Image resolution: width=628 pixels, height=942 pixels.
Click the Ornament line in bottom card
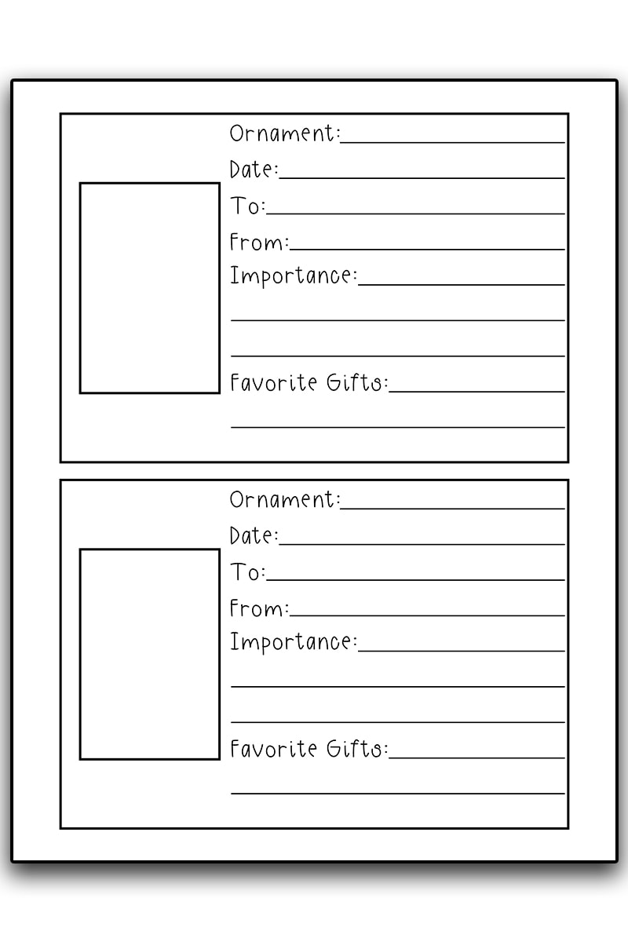coord(453,509)
